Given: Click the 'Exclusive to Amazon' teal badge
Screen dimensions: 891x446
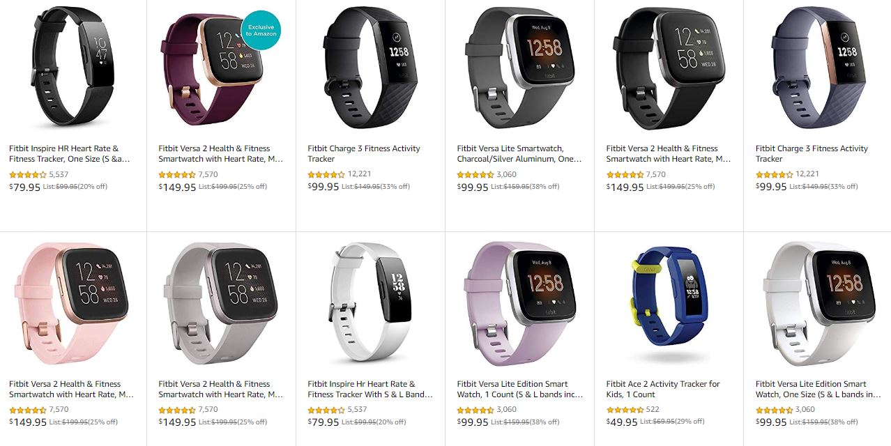Looking at the screenshot, I should [260, 30].
